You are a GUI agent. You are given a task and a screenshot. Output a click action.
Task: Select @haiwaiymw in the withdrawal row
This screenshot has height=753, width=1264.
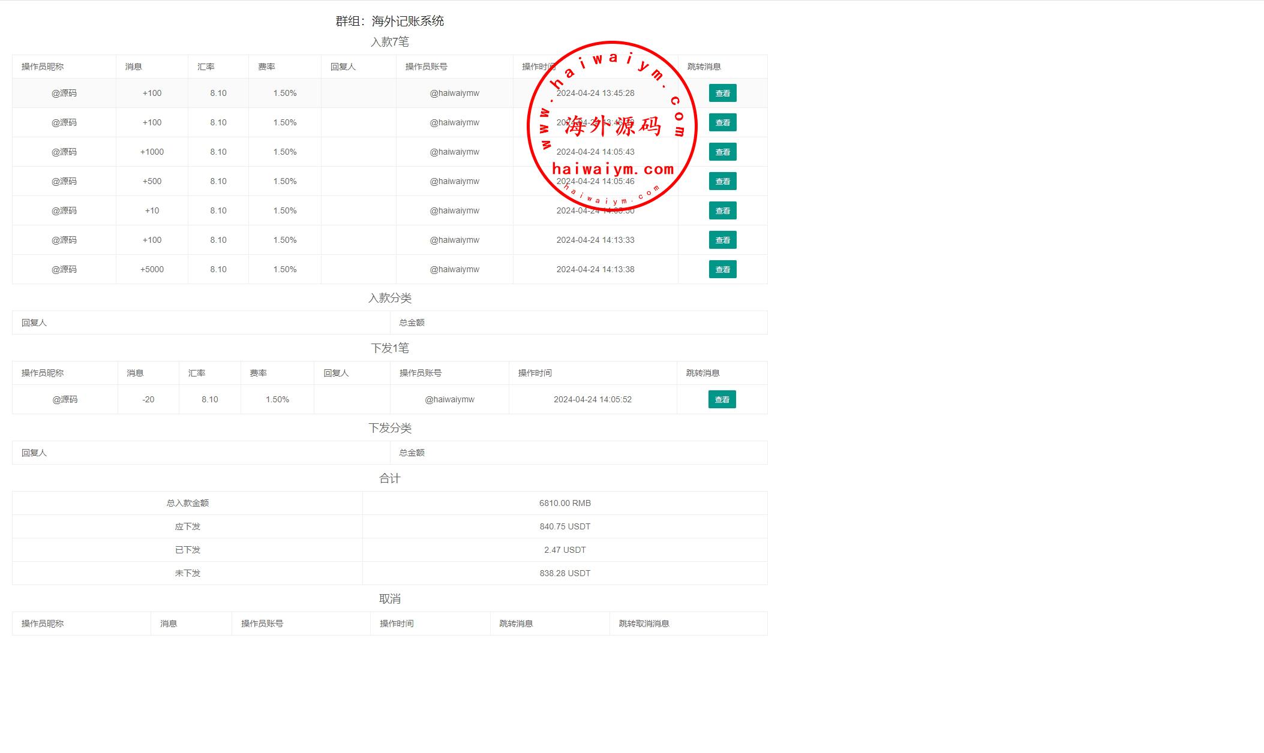[x=449, y=399]
